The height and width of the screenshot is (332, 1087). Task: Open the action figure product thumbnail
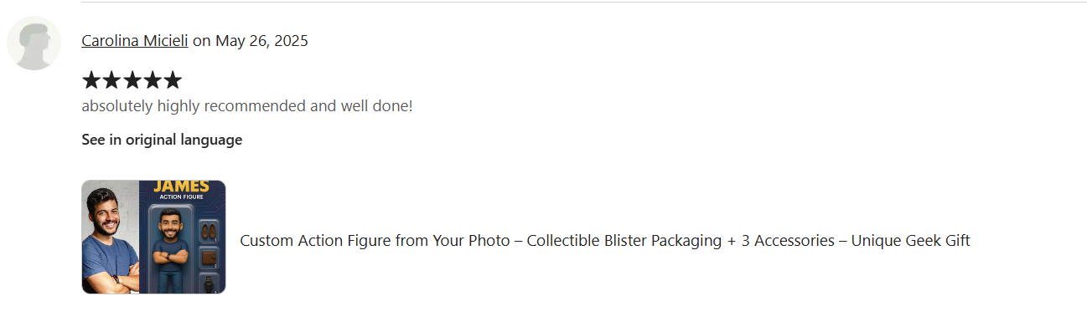[153, 237]
